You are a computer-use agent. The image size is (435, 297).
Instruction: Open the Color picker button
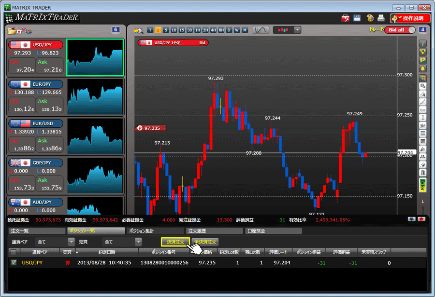(x=422, y=185)
